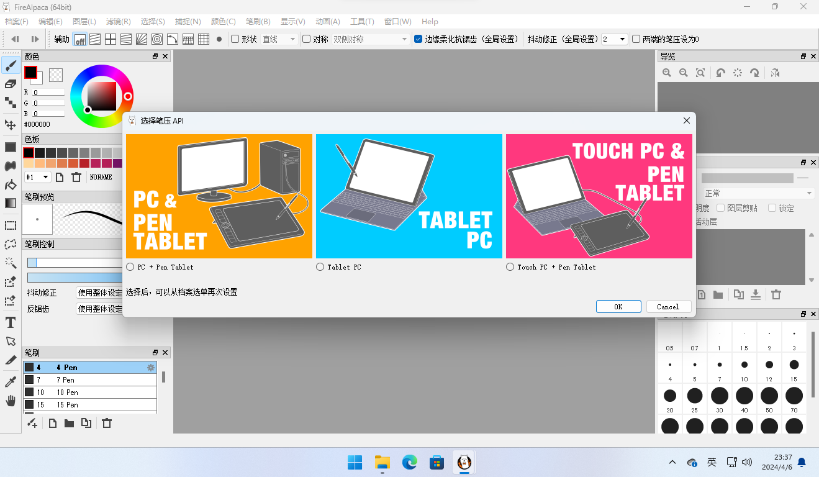
Task: Toggle 两端的笔压设为0 checkbox
Action: pyautogui.click(x=636, y=39)
